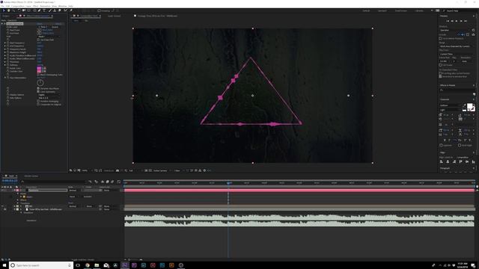The height and width of the screenshot is (269, 479).
Task: Click the timeline current-time playhead marker
Action: click(x=228, y=183)
